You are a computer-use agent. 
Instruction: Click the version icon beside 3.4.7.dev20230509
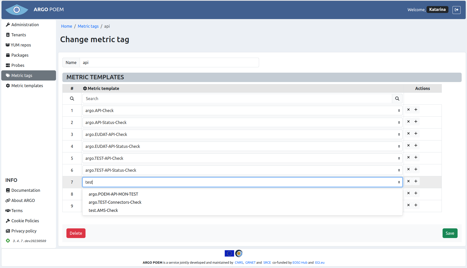click(7, 241)
